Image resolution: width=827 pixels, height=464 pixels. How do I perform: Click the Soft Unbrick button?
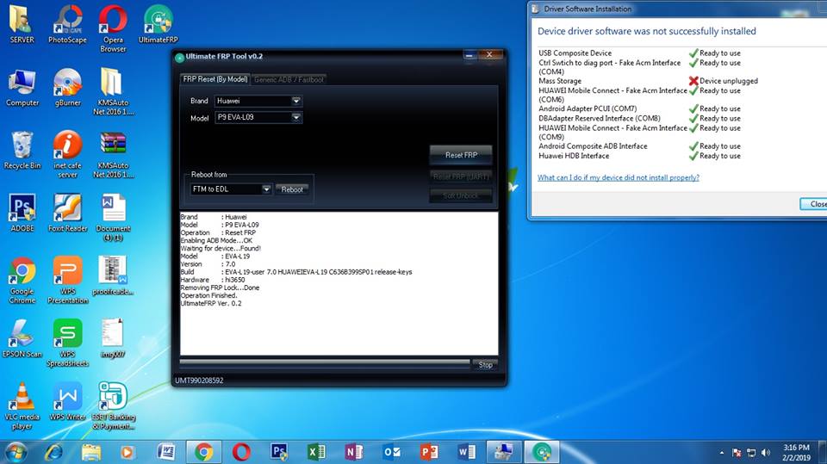pyautogui.click(x=461, y=195)
